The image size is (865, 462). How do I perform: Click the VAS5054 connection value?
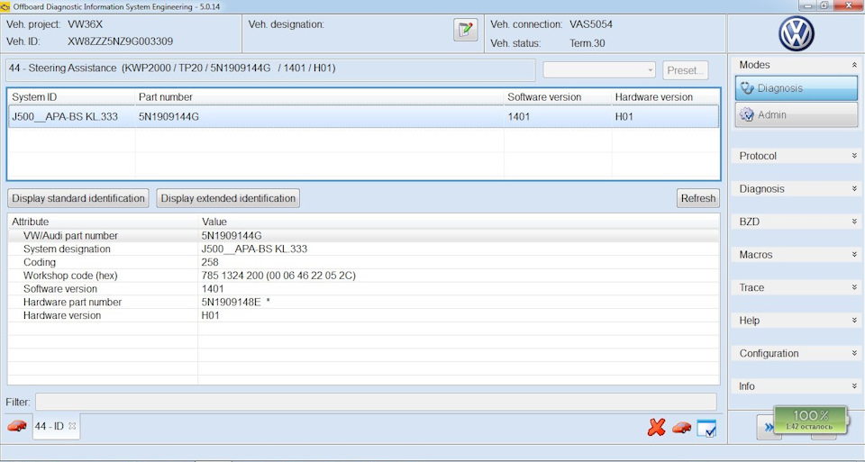(x=591, y=24)
